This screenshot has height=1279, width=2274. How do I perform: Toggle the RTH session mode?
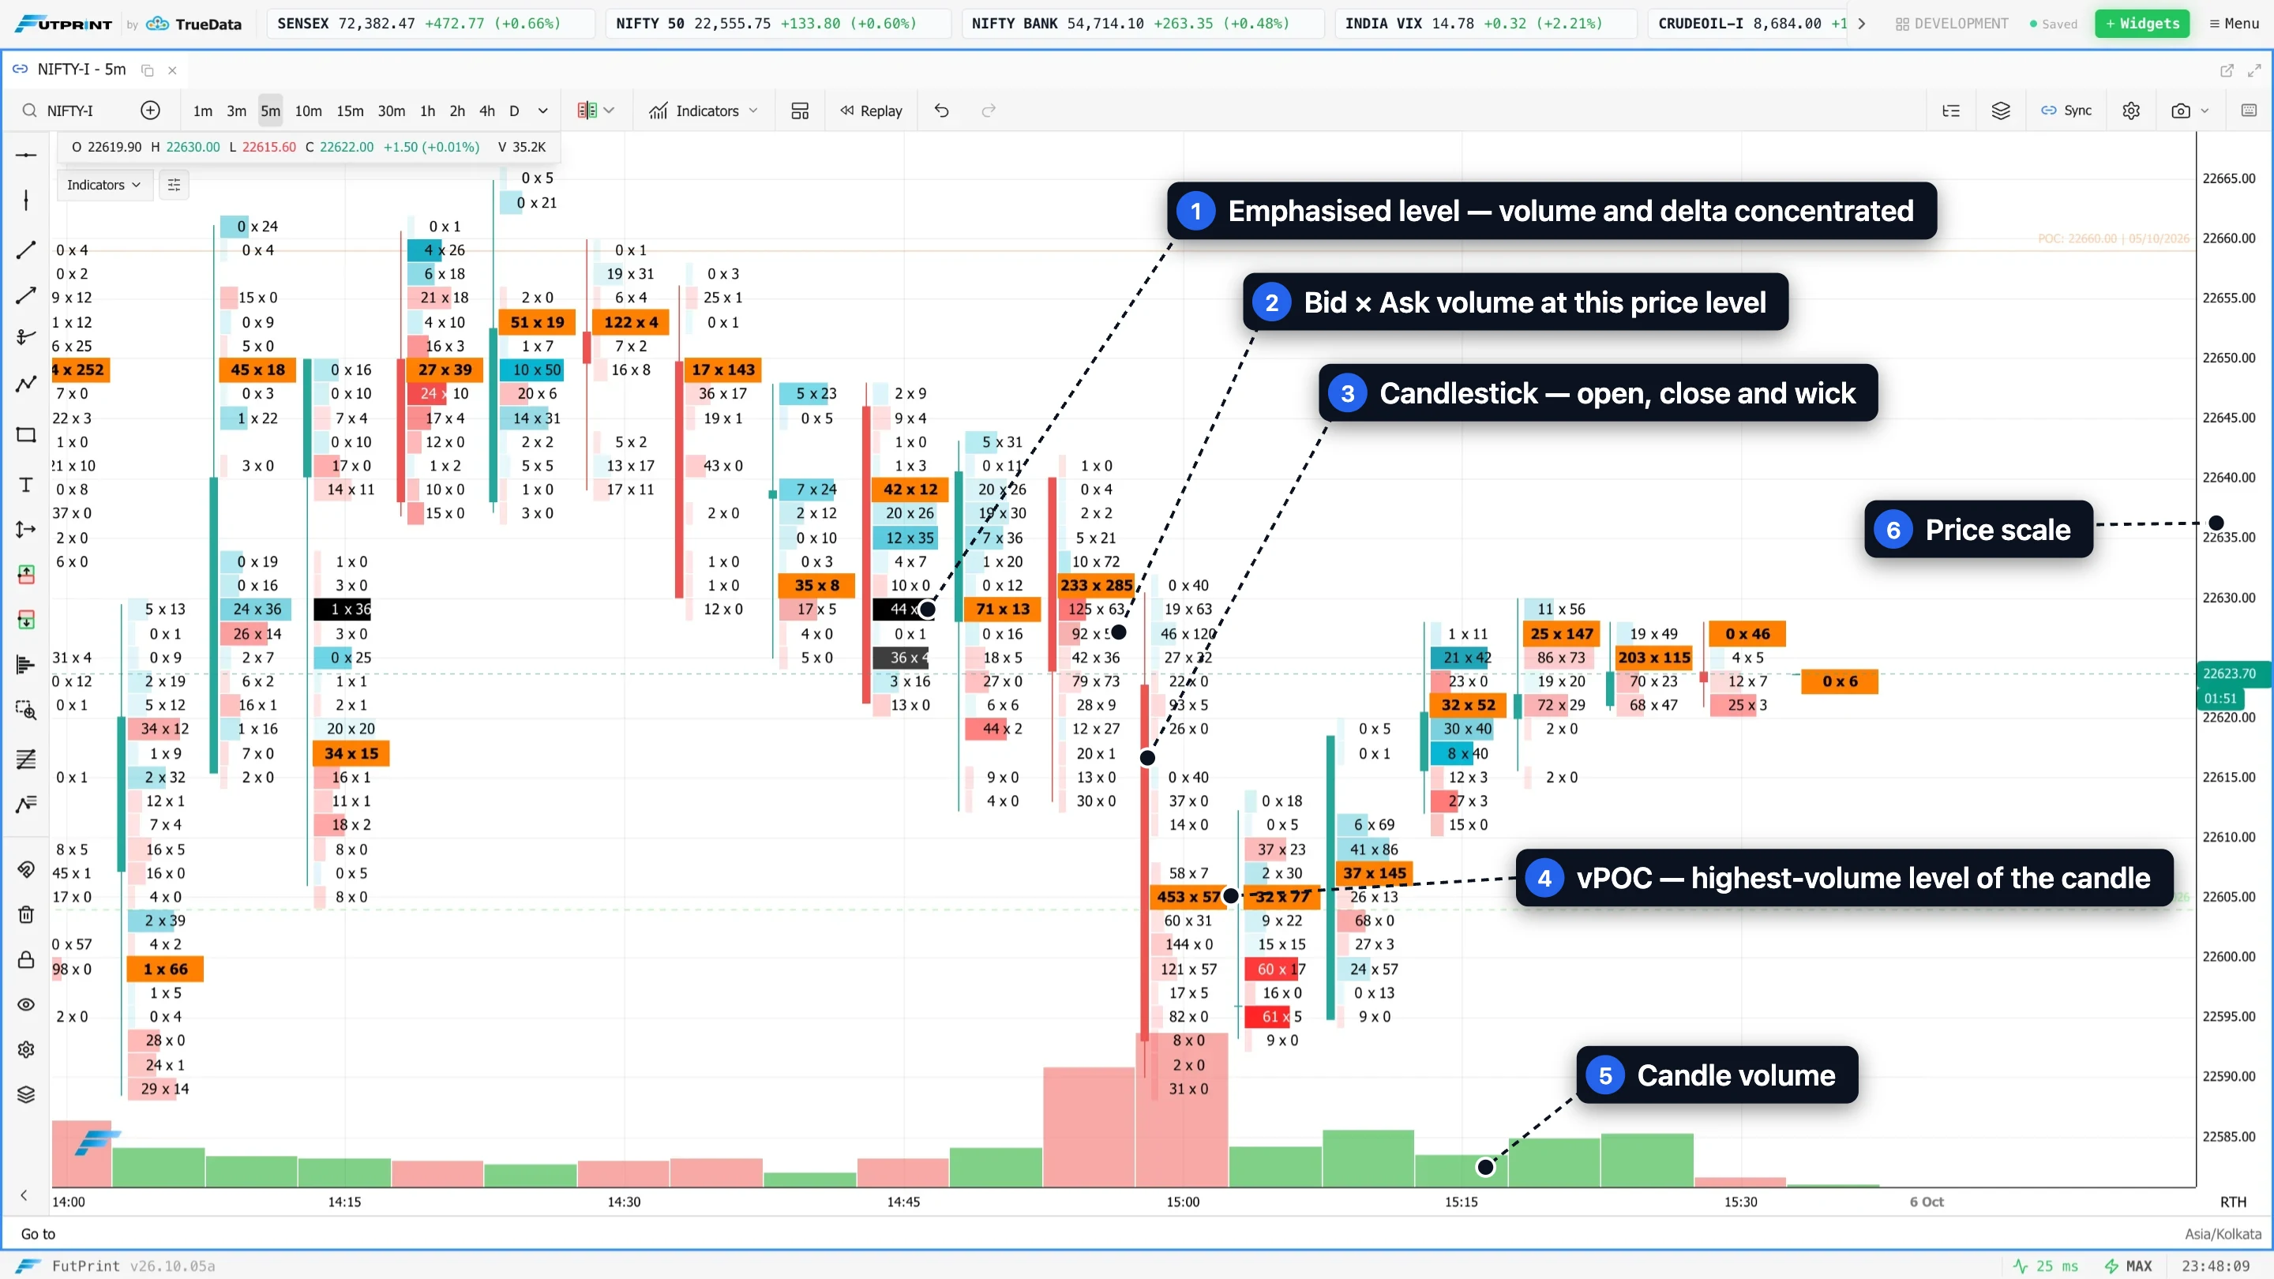click(x=2234, y=1202)
